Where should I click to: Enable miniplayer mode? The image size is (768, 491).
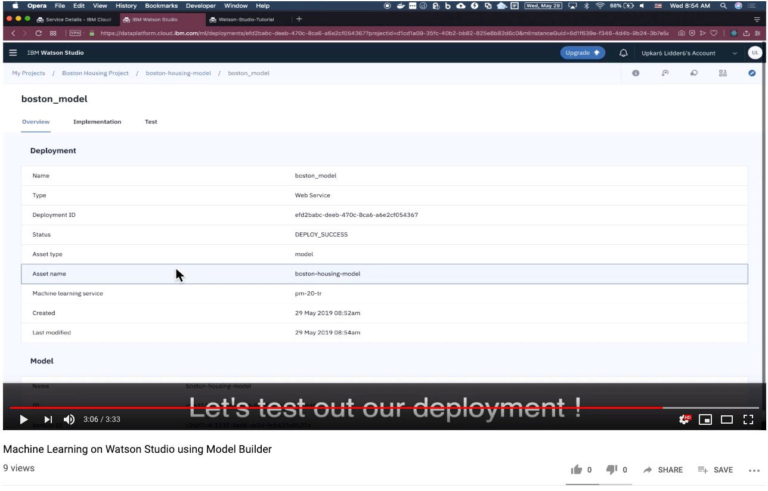705,419
